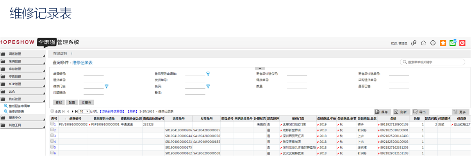Expand 云仓 sidebar menu
Viewport: 471px width, 156px height.
pos(22,91)
